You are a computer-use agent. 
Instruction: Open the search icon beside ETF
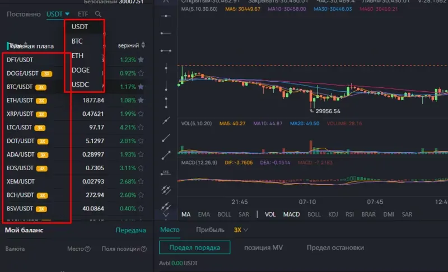(x=98, y=14)
